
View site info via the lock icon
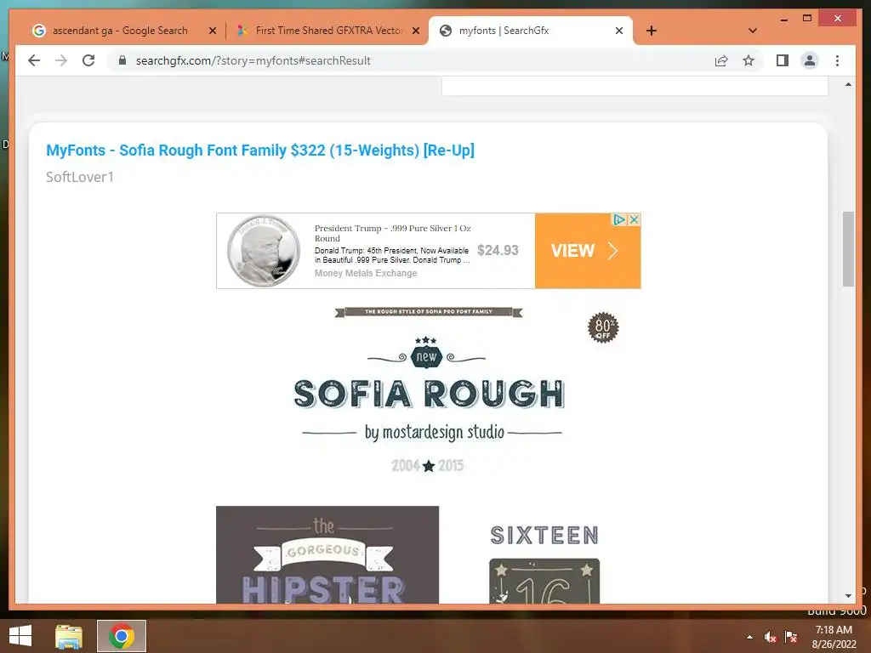(122, 60)
